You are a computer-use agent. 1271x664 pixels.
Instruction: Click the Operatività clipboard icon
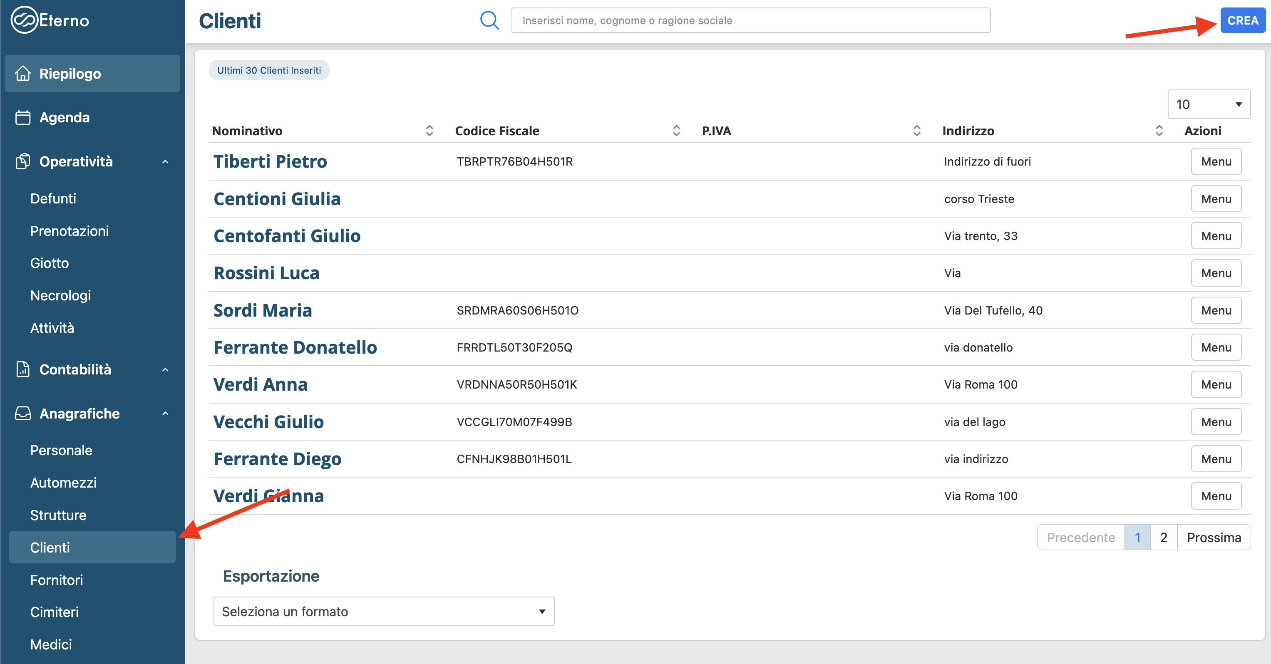coord(23,161)
